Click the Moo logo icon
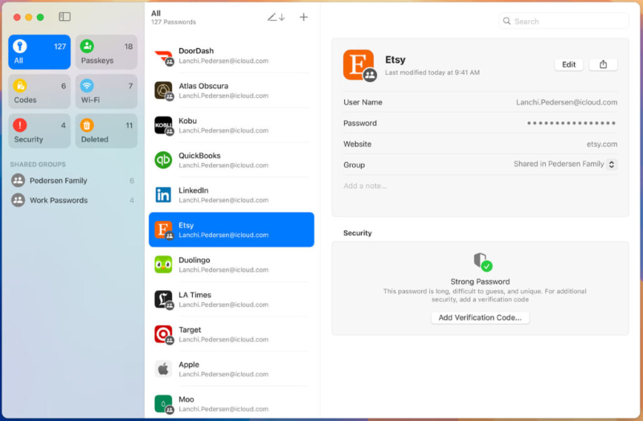 point(163,404)
